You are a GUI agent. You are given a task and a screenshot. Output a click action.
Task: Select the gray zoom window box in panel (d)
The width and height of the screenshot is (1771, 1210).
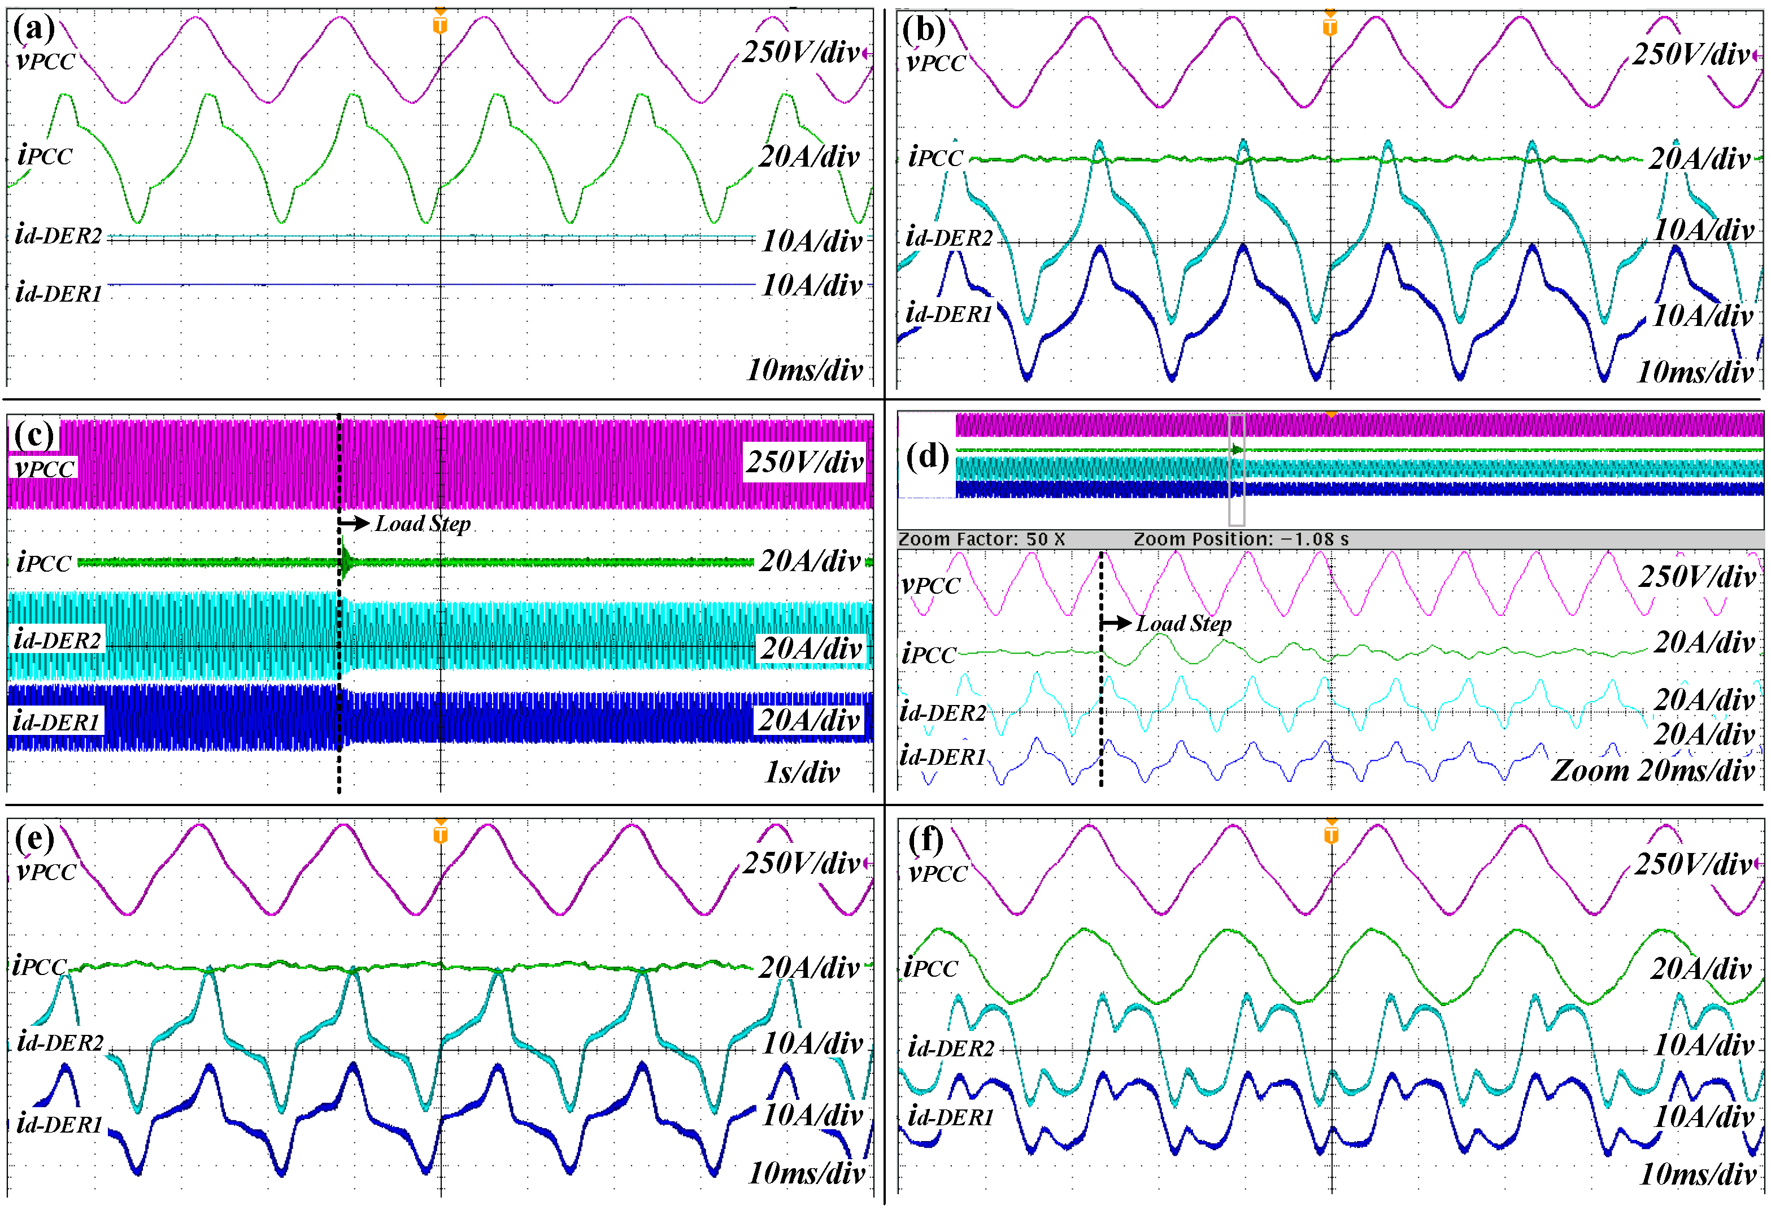[x=1236, y=470]
